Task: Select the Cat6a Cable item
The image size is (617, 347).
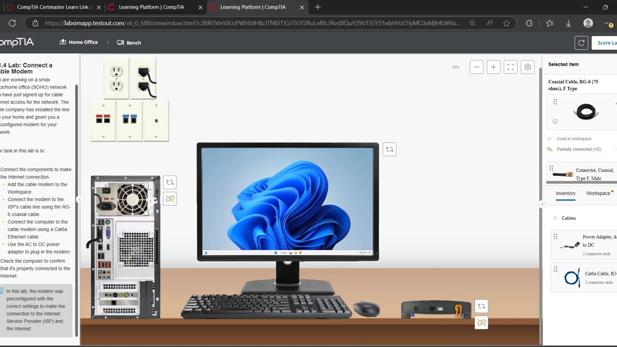Action: (x=584, y=278)
